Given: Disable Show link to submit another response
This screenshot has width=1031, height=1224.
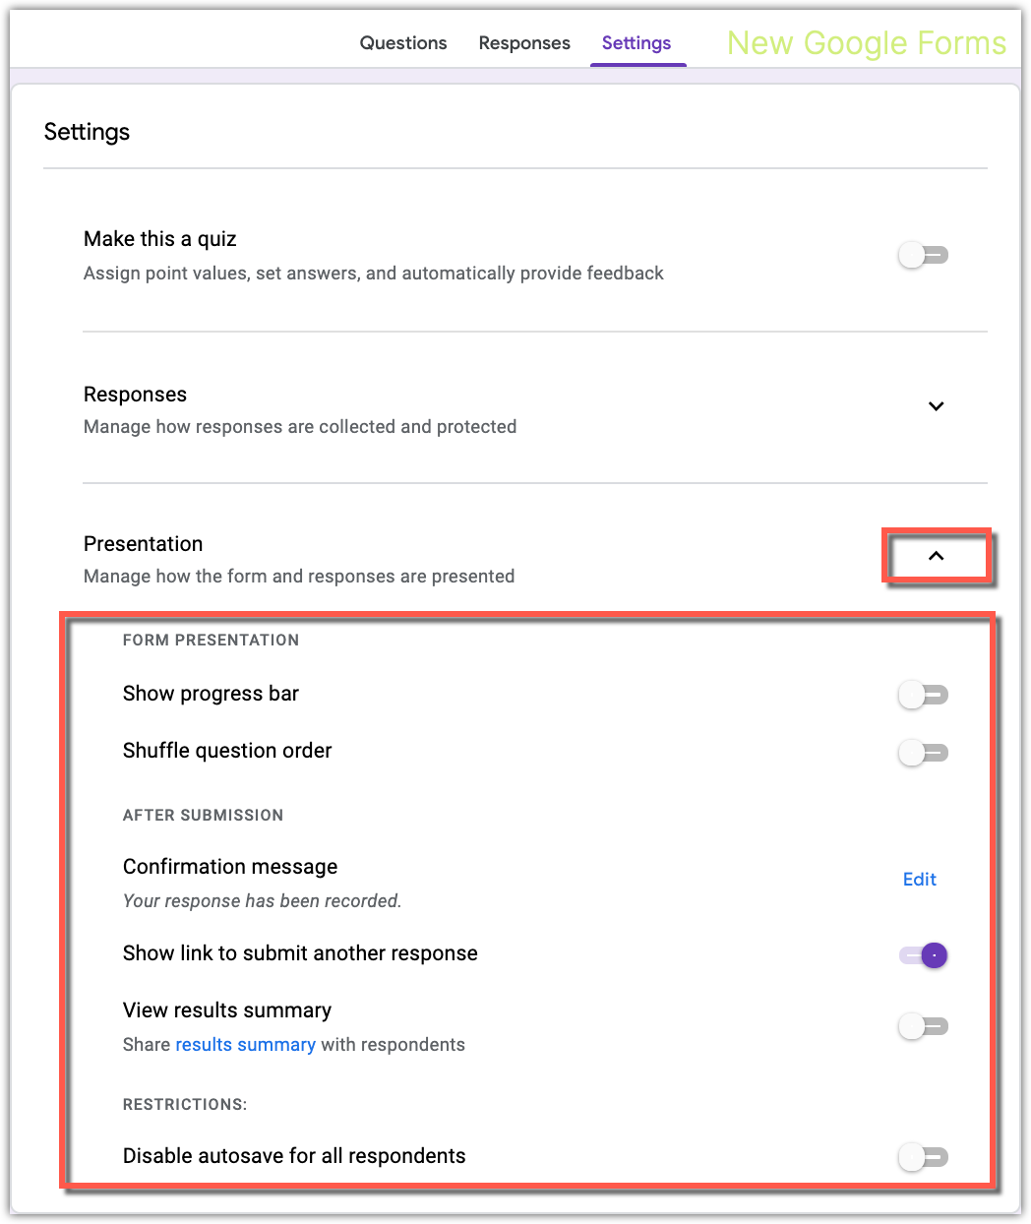Looking at the screenshot, I should pos(923,954).
